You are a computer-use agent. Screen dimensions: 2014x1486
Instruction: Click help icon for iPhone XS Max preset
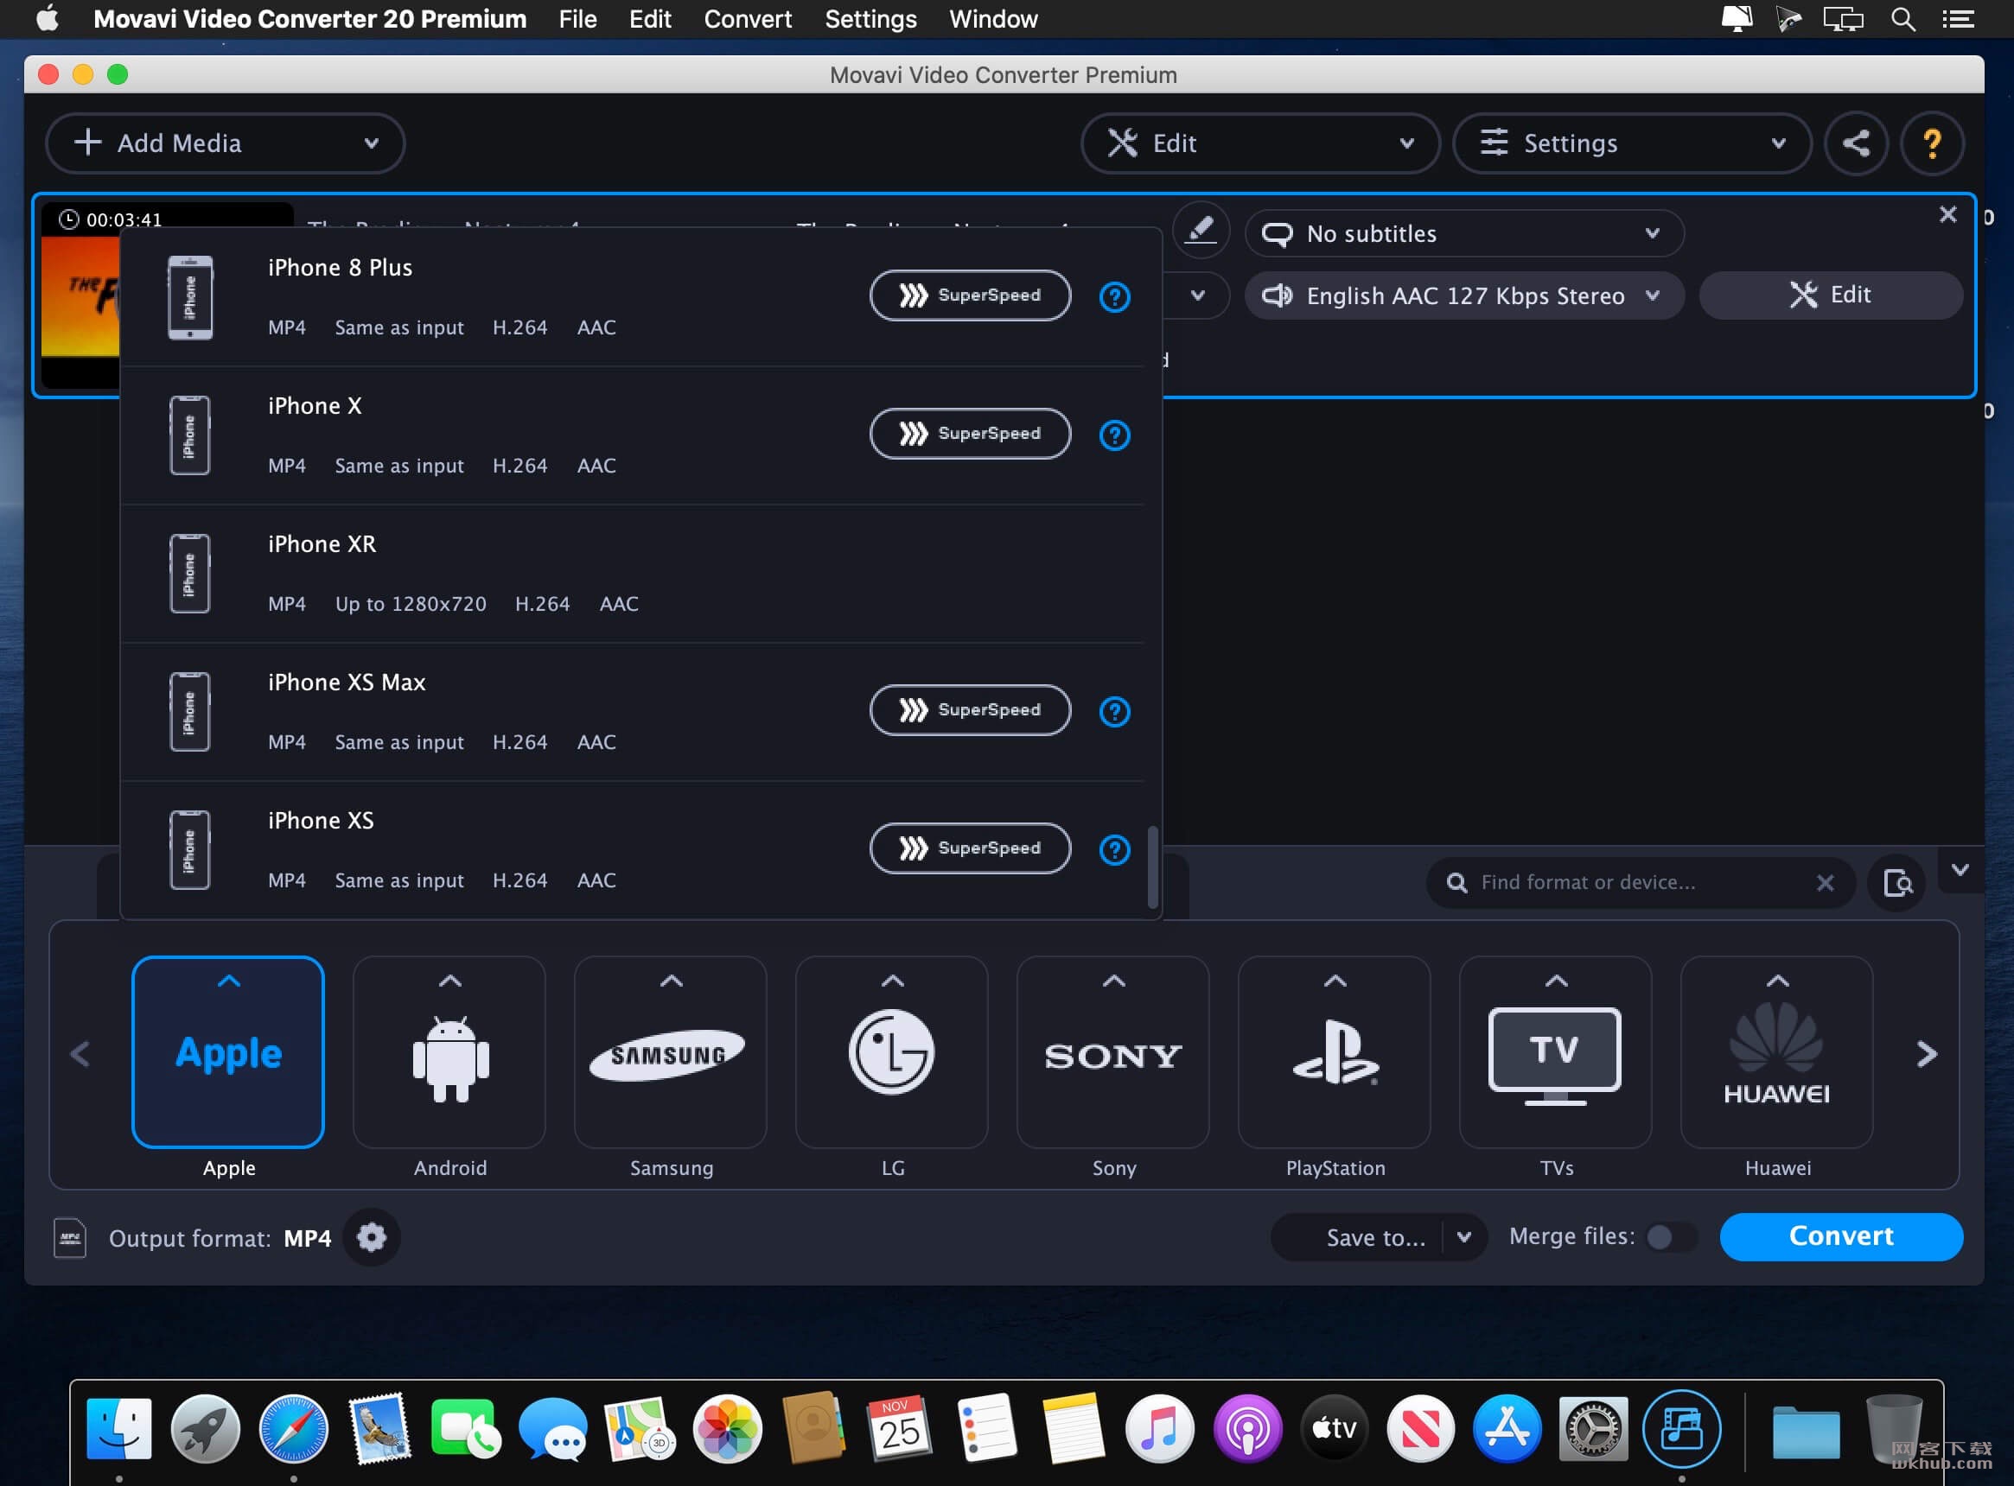(1114, 712)
